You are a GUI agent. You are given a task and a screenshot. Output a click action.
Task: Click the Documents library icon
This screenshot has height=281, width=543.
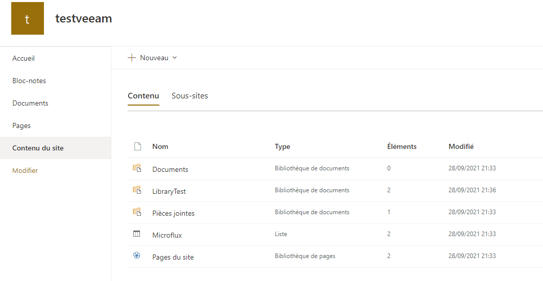(137, 168)
